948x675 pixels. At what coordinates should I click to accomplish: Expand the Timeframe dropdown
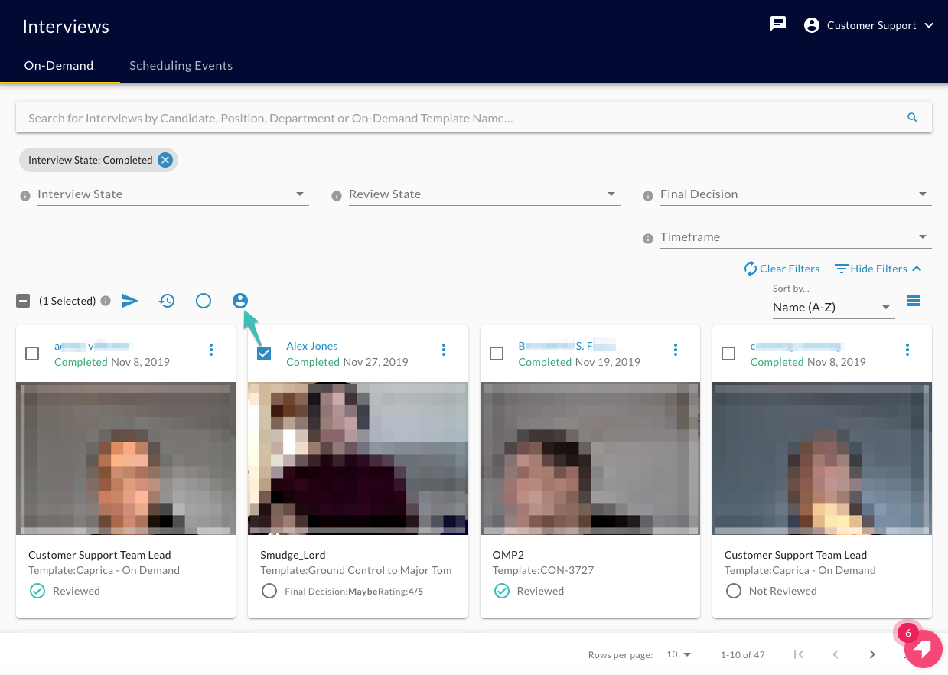point(796,237)
